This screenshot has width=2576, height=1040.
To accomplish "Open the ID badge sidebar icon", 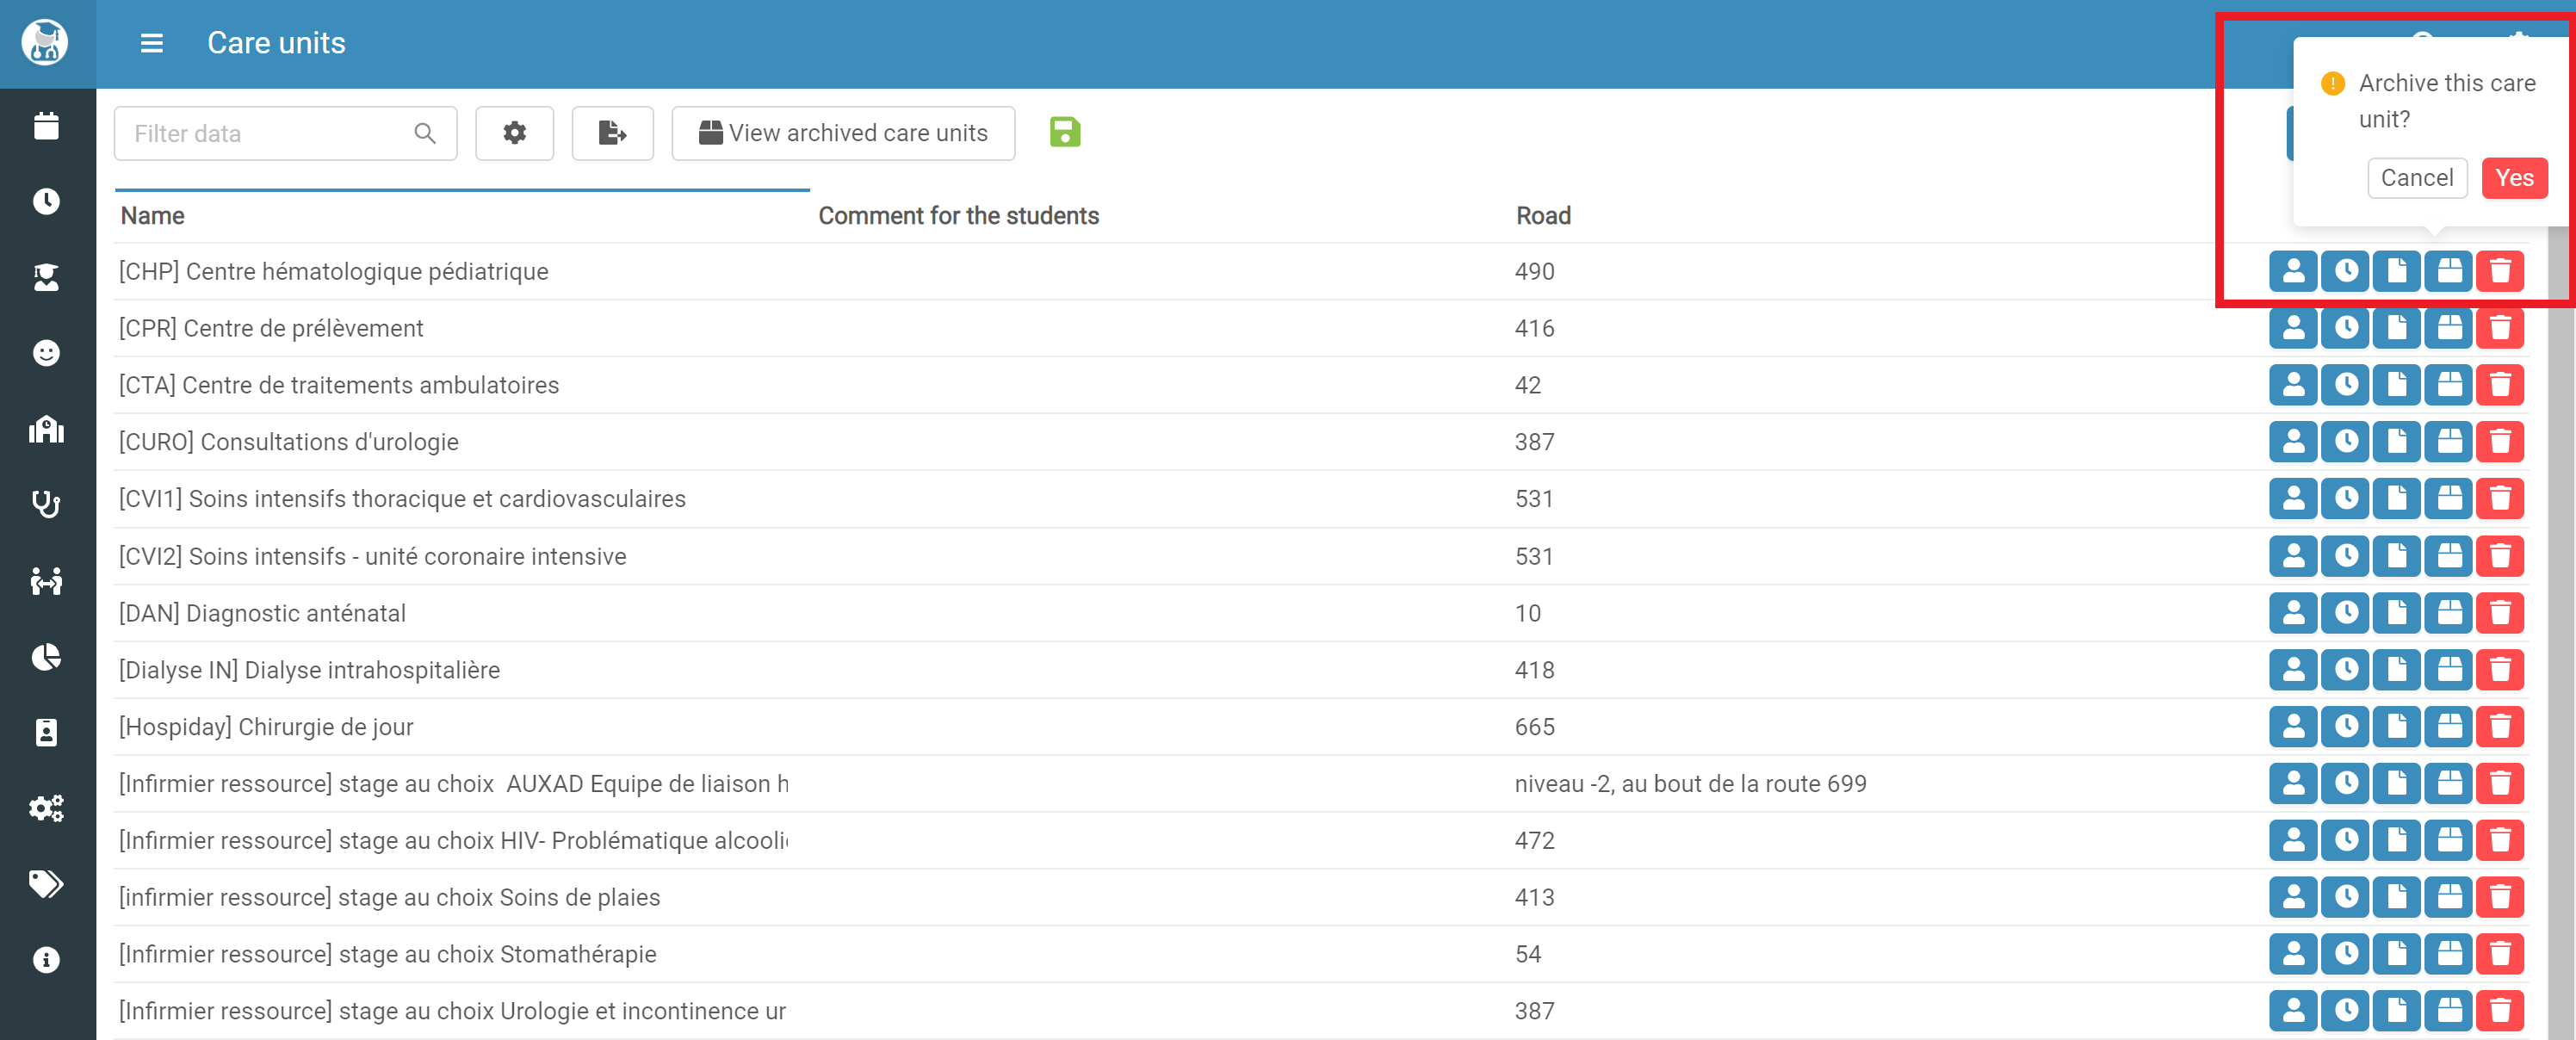I will coord(46,732).
